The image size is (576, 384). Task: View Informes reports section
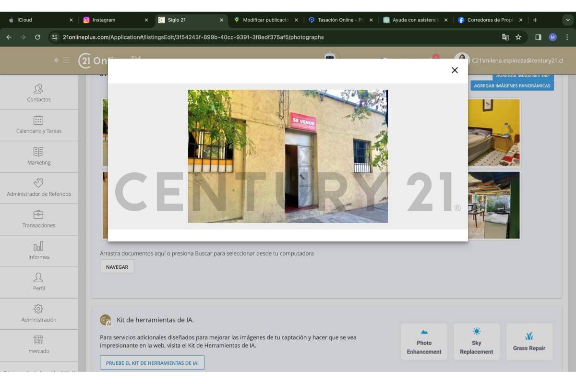coord(39,251)
